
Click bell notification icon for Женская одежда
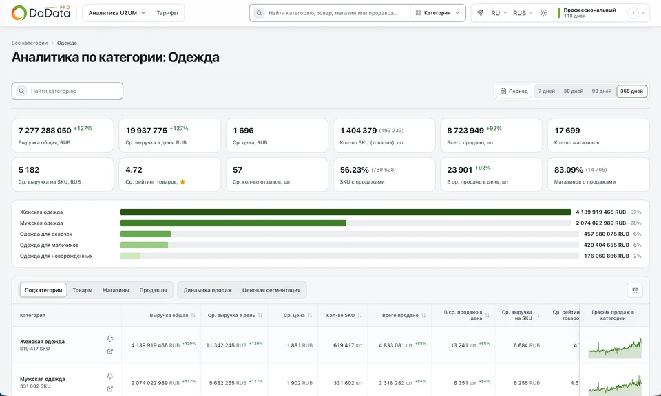point(110,338)
